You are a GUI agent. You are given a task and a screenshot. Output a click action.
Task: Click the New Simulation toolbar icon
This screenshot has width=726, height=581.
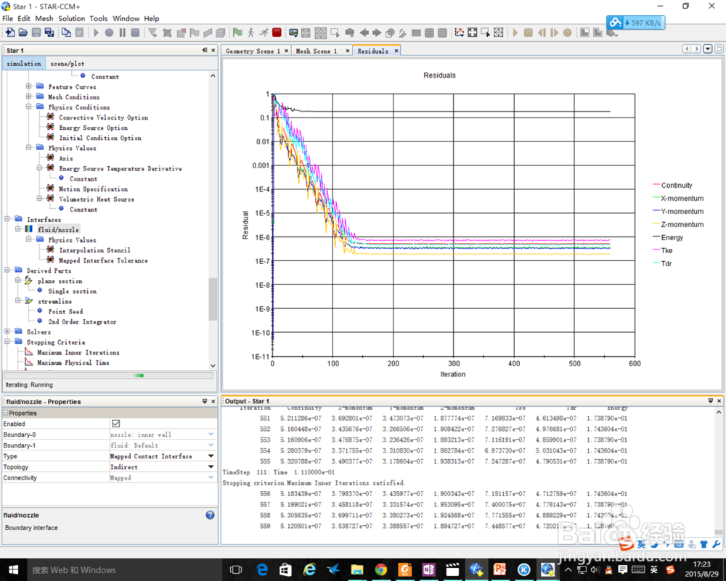coord(9,33)
